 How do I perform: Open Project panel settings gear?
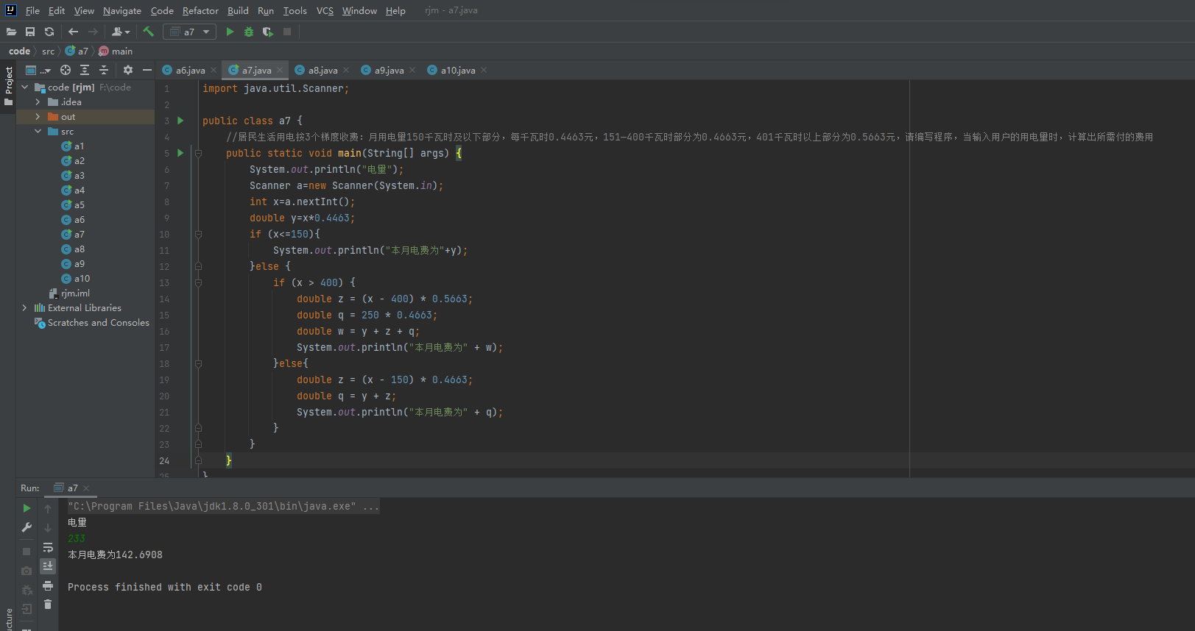click(128, 70)
